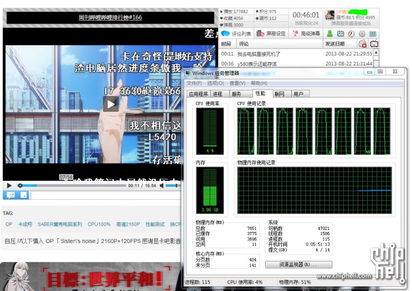Click the 播放:177882 play count stat
This screenshot has width=412, height=291.
[234, 12]
